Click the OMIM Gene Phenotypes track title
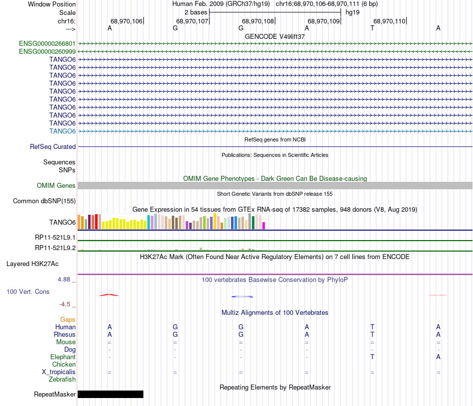473x406 pixels. click(275, 179)
